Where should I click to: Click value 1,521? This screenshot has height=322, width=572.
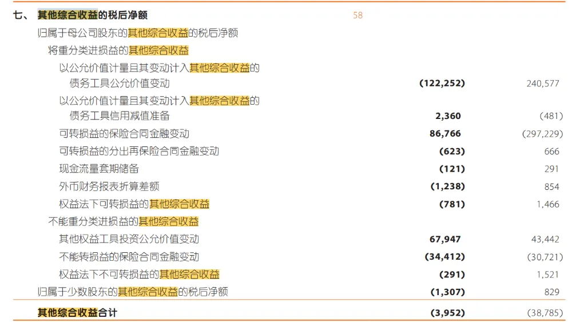548,275
